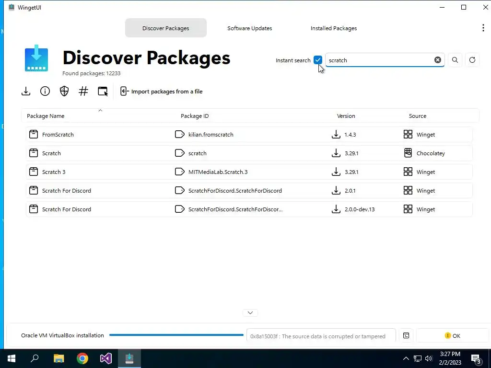Select the Scratch For Discord 2.0.0-dev.13 row
Image resolution: width=491 pixels, height=368 pixels.
point(249,209)
